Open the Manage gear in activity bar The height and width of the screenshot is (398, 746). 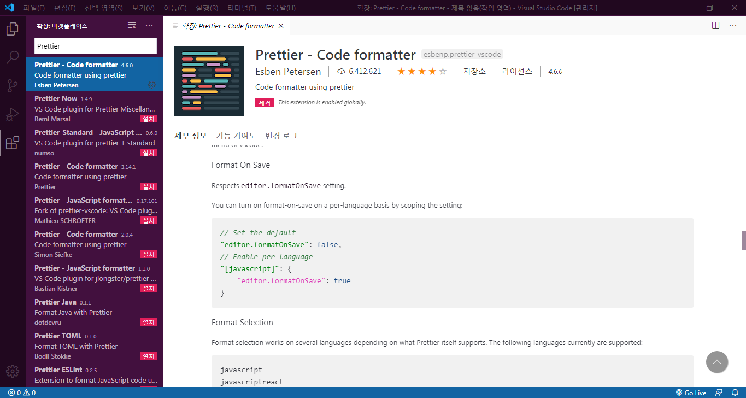coord(12,371)
